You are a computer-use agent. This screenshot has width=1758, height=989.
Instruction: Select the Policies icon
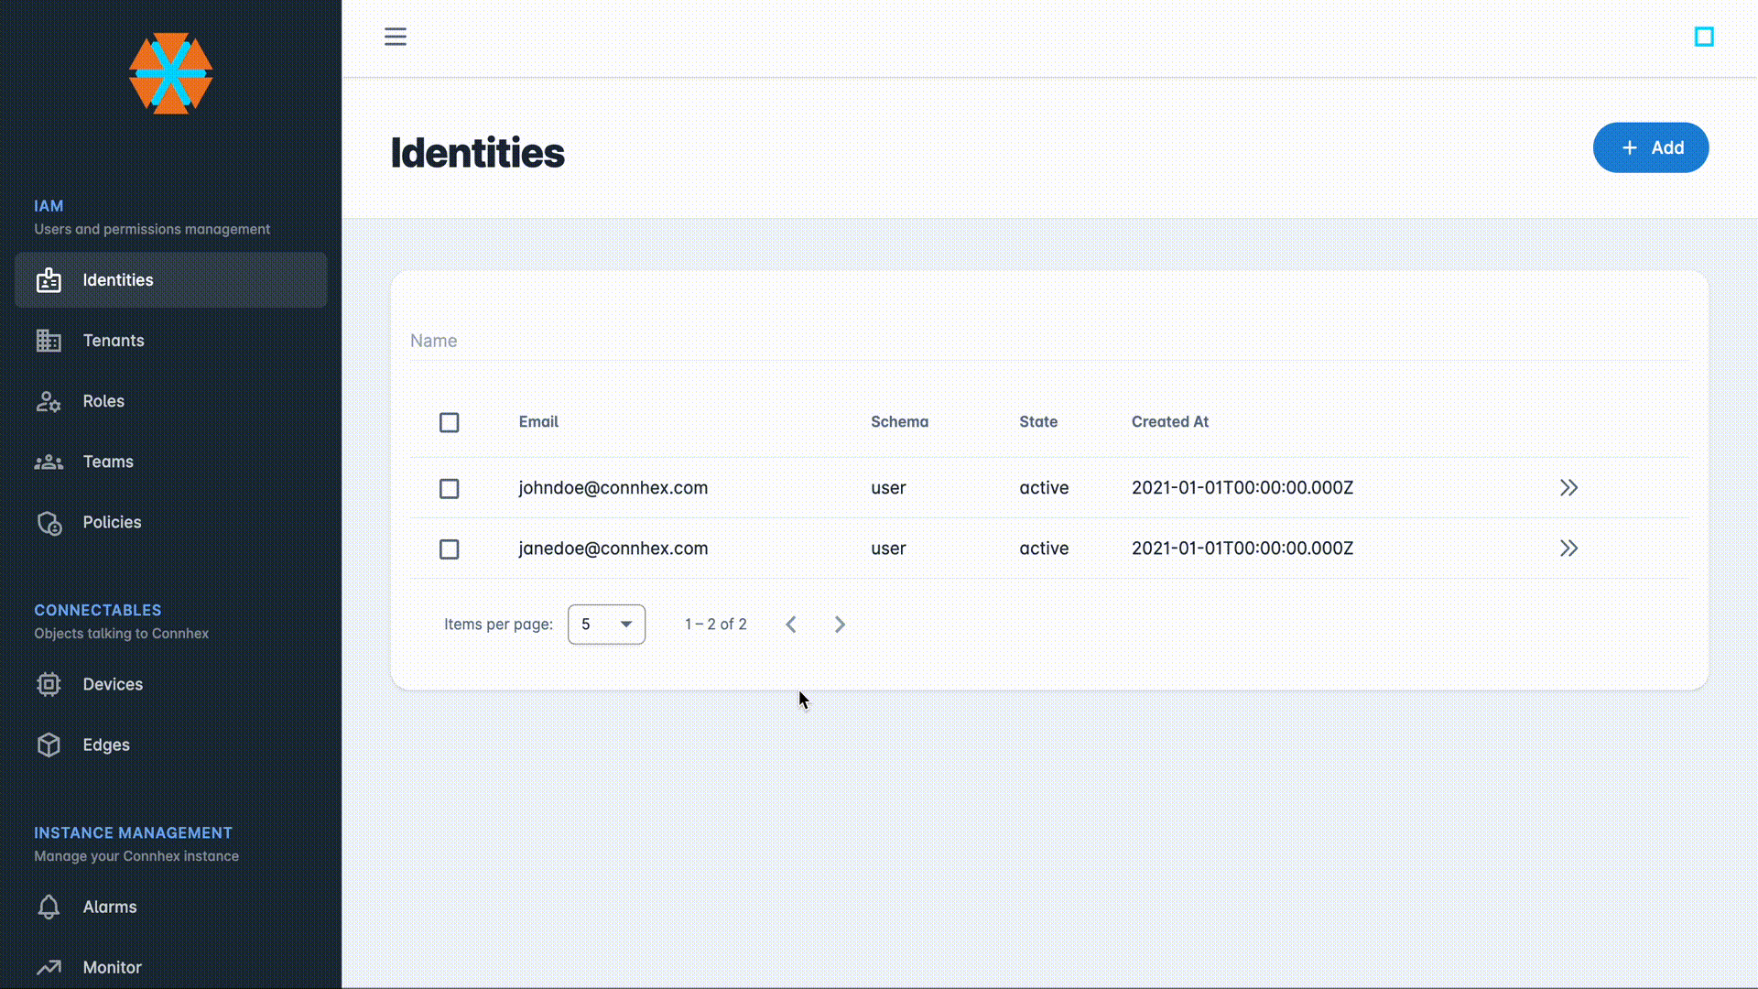coord(49,522)
